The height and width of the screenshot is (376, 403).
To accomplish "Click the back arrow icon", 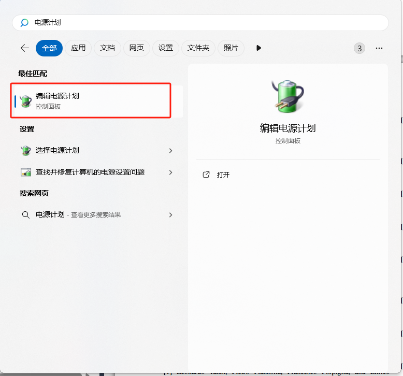I will point(25,48).
